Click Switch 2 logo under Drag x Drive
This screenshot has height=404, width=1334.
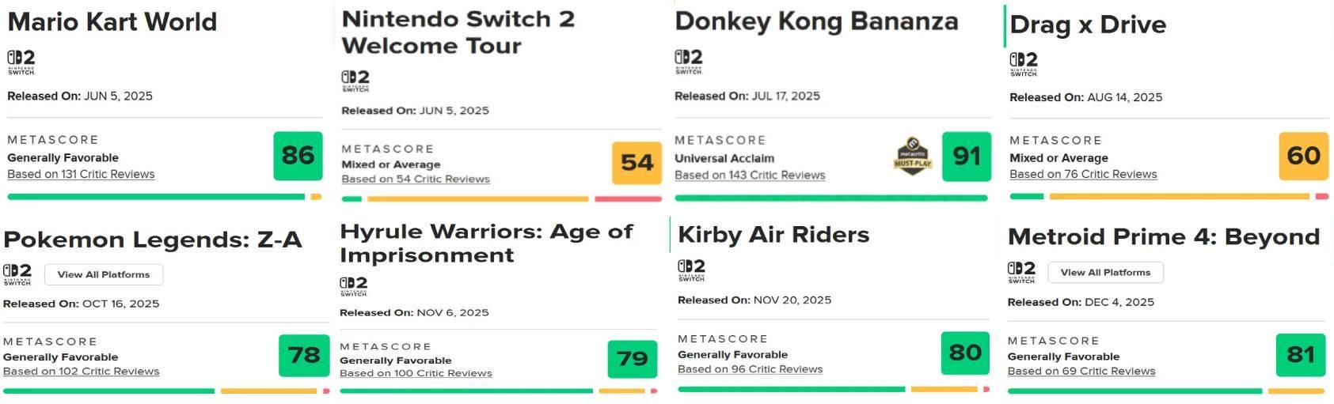1024,63
